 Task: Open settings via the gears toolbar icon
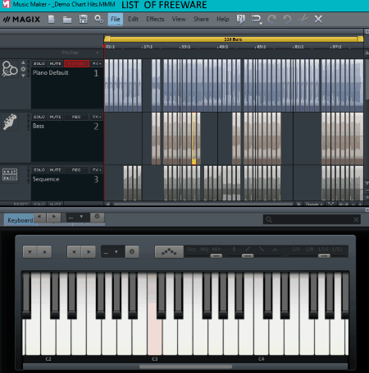(98, 19)
